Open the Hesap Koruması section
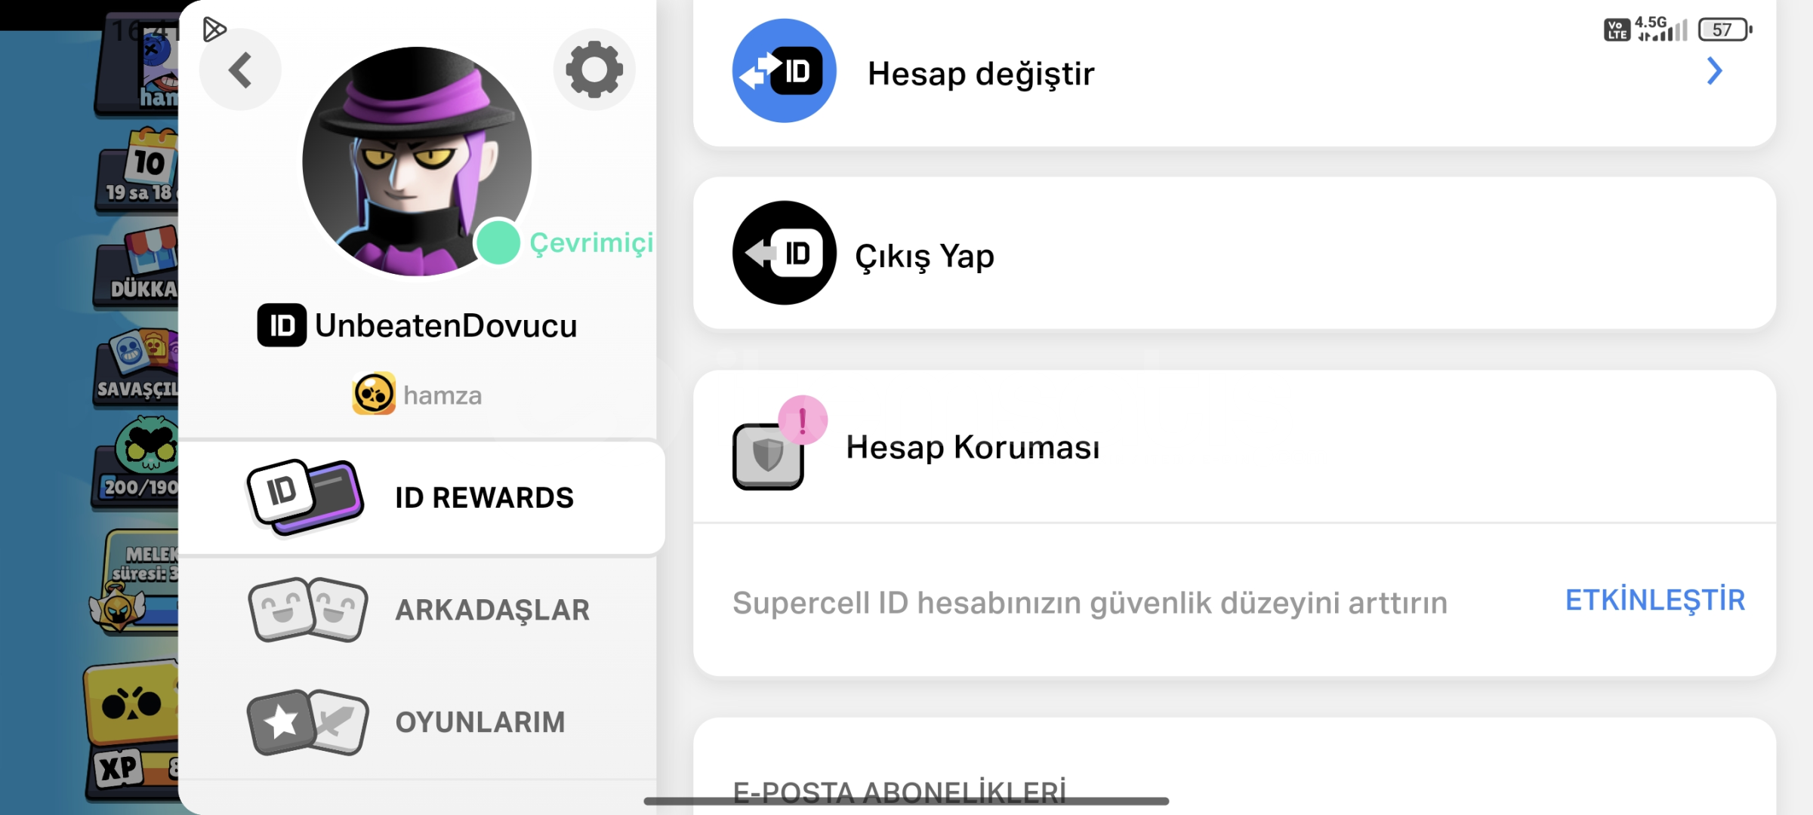This screenshot has width=1813, height=815. (1235, 447)
